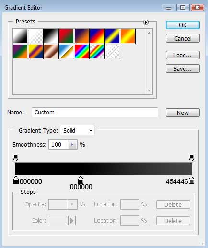Cancel the Gradient Editor dialog

tap(183, 38)
